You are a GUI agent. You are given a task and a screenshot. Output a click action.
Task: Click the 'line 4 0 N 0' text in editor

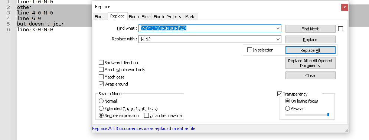point(35,13)
